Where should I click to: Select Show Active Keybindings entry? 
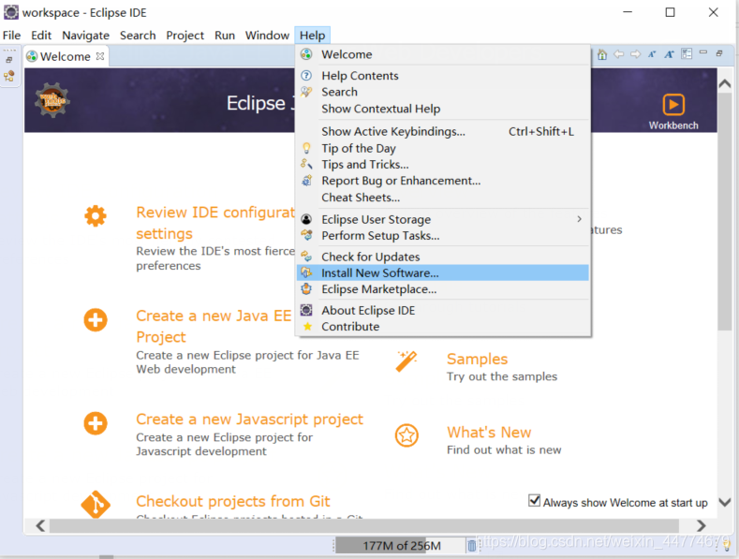(443, 131)
